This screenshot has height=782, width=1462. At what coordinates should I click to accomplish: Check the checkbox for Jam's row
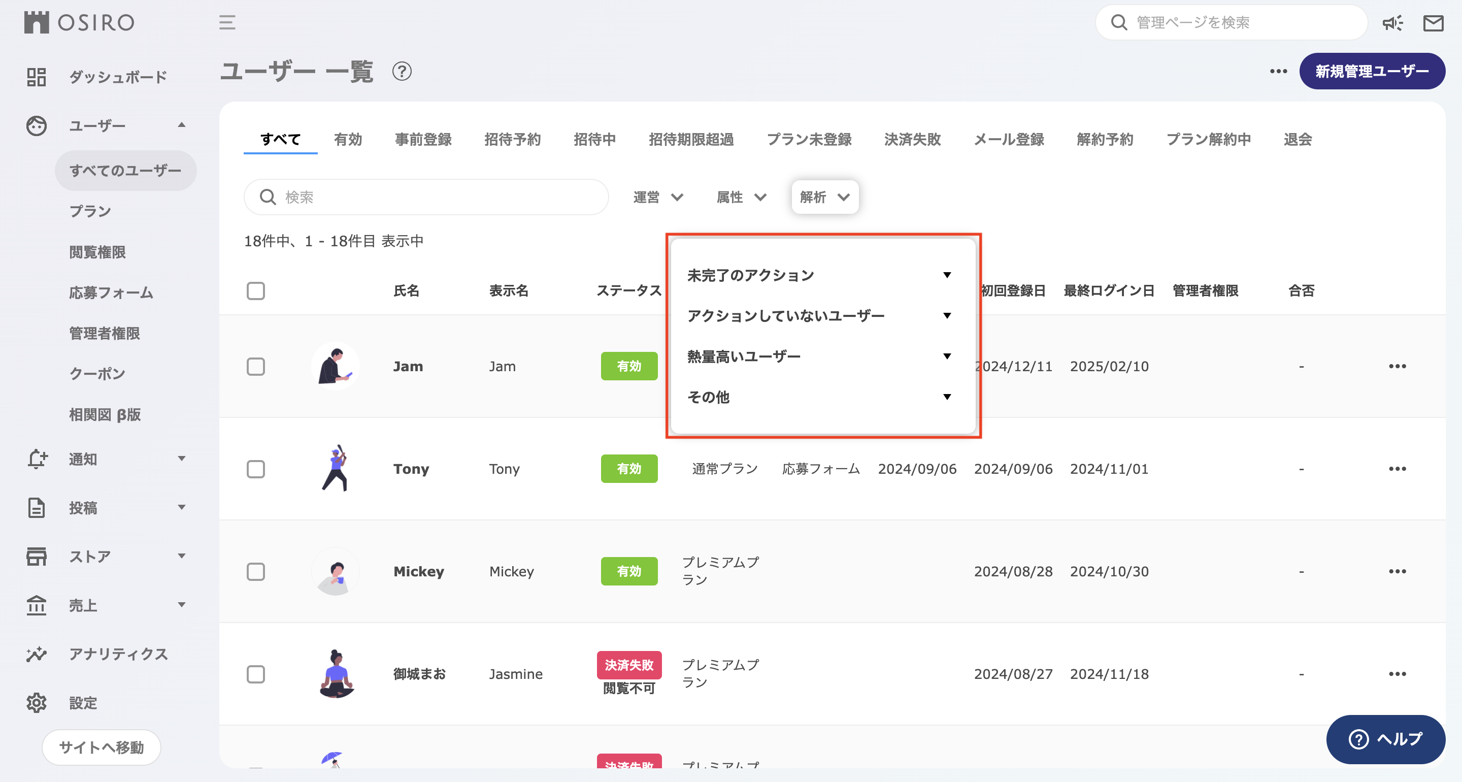tap(256, 366)
